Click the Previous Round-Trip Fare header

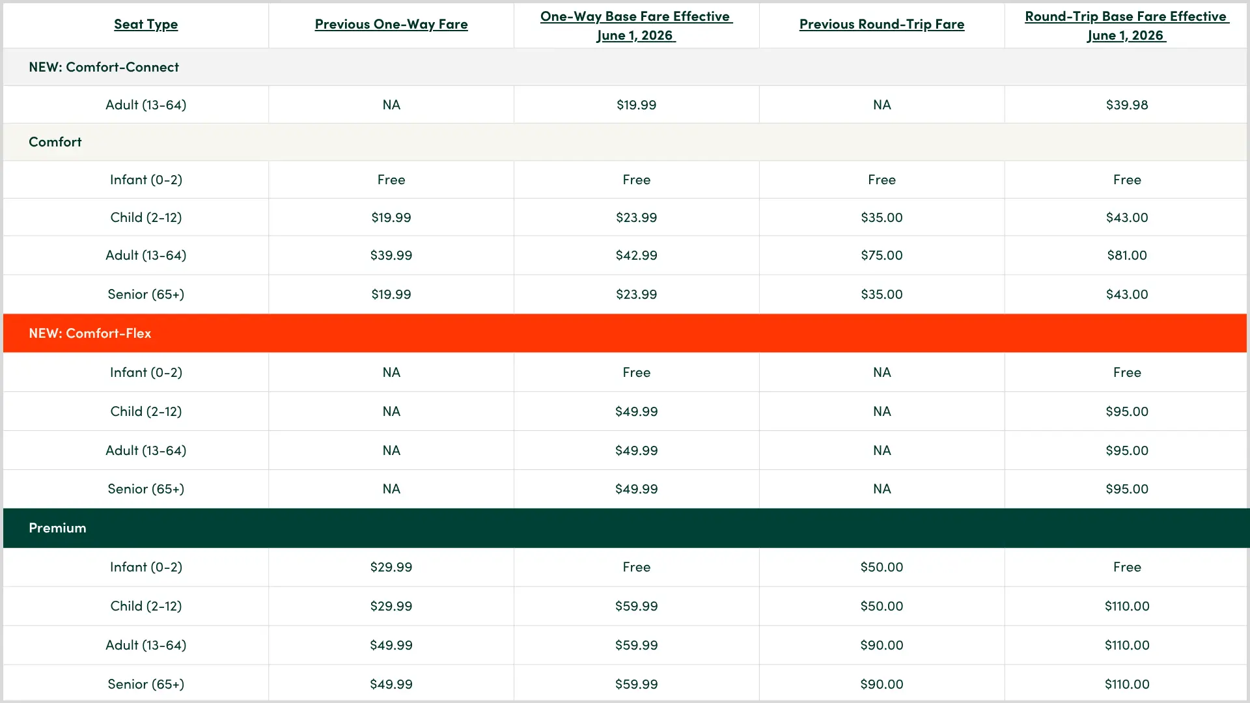click(882, 24)
